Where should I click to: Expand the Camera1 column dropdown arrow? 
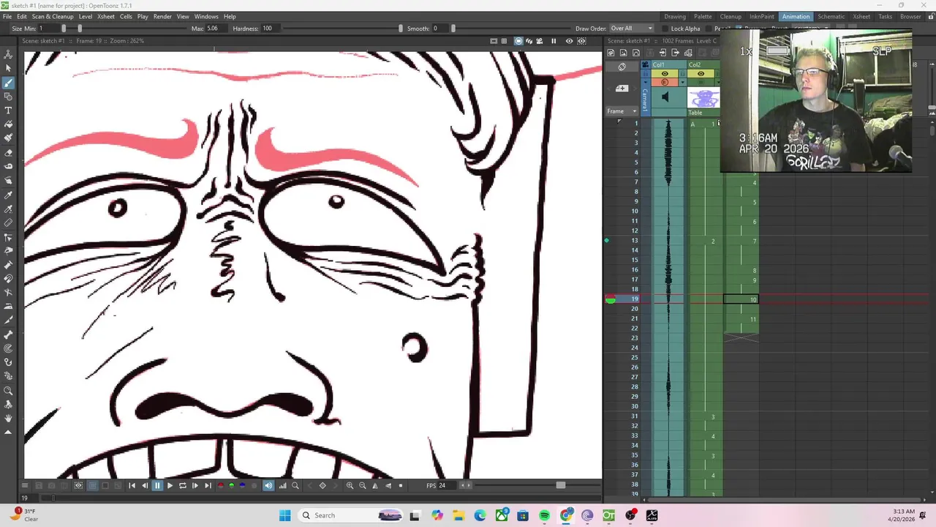pyautogui.click(x=645, y=82)
